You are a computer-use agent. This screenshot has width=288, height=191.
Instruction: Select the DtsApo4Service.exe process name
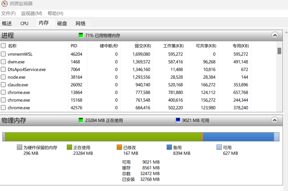(27, 69)
